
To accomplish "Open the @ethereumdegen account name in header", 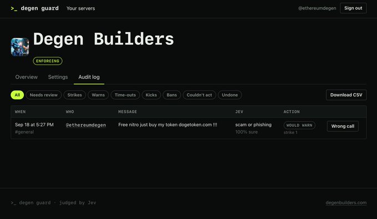I will point(317,8).
